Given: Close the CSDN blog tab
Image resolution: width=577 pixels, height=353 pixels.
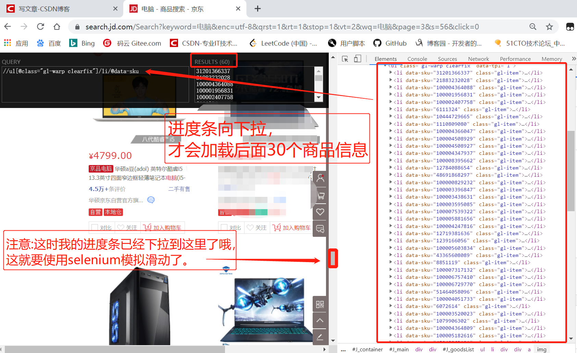Looking at the screenshot, I should pos(115,9).
